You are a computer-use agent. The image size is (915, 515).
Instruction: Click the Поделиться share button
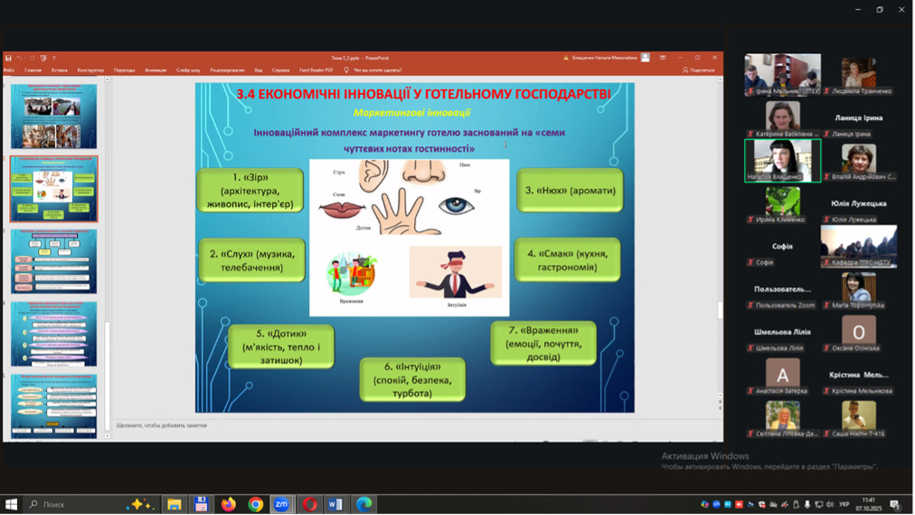coord(699,70)
